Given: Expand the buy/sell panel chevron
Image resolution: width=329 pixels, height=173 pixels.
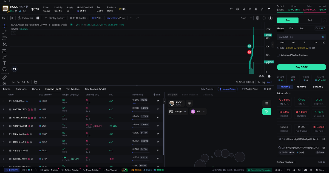Looking at the screenshot, I should pyautogui.click(x=325, y=20).
